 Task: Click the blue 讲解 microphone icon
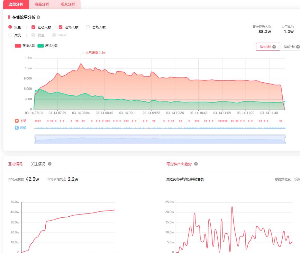16,128
